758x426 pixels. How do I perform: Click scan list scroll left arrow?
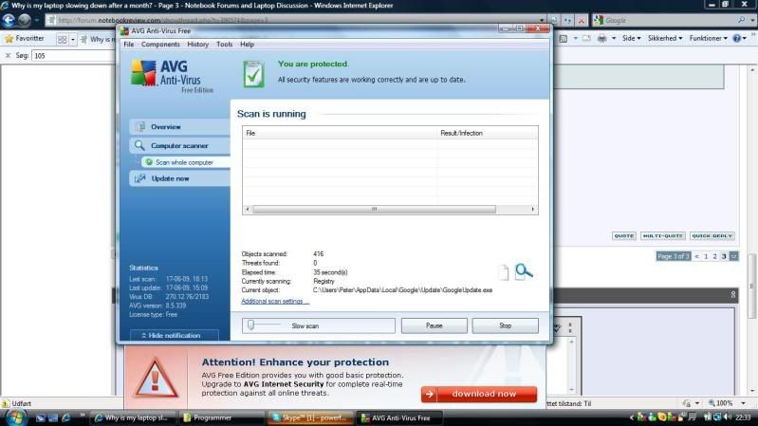pos(248,209)
